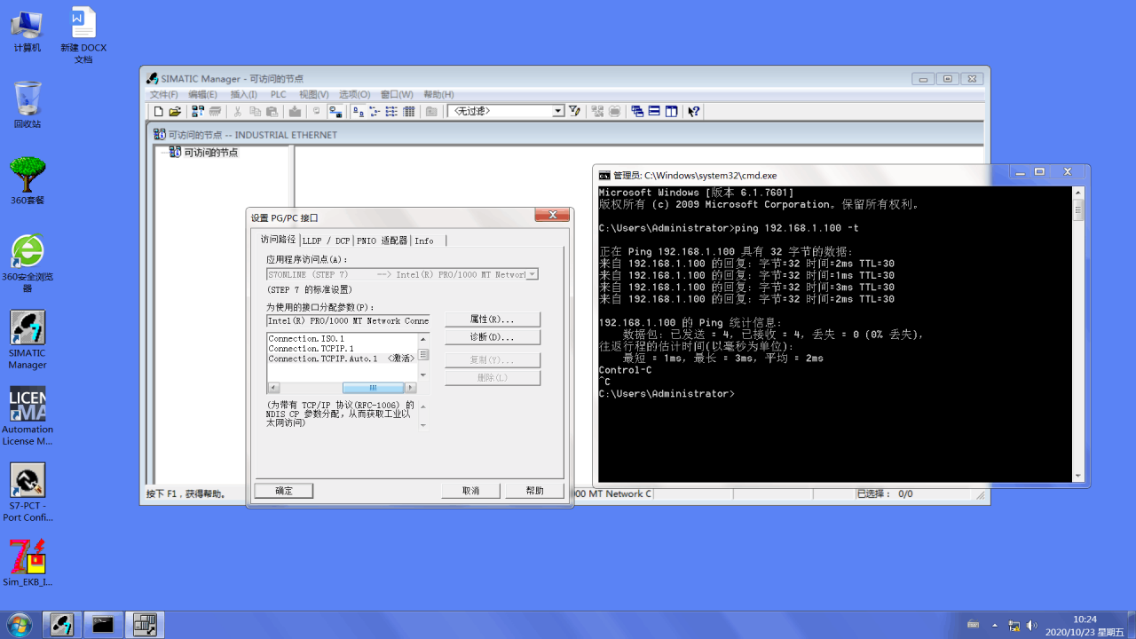1136x639 pixels.
Task: Switch to Small Icons view
Action: click(x=375, y=111)
